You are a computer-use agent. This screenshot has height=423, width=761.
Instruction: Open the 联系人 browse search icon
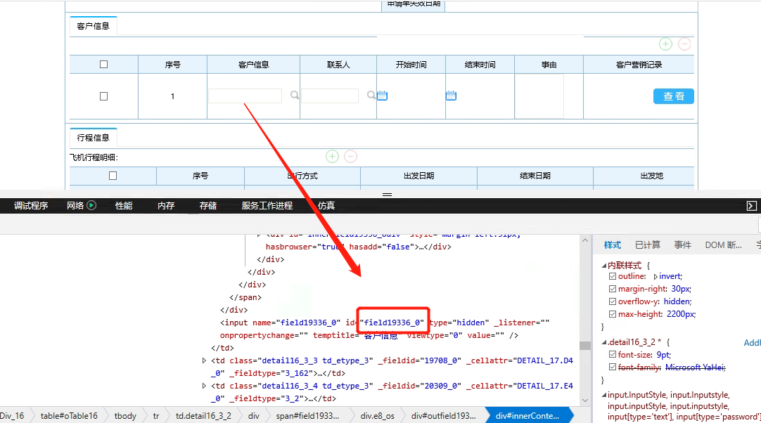tap(371, 95)
